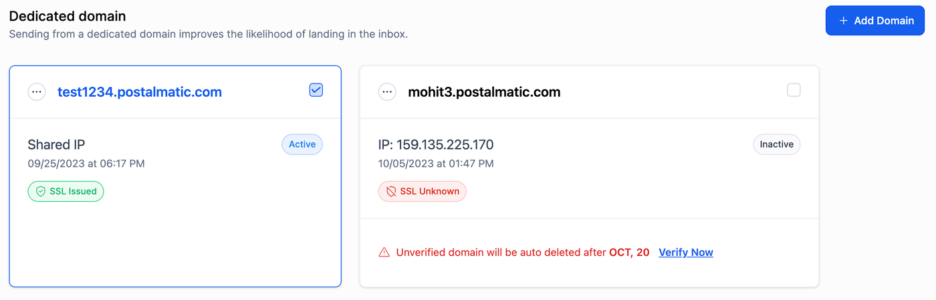Click the Active status badge
This screenshot has width=936, height=300.
[x=302, y=144]
